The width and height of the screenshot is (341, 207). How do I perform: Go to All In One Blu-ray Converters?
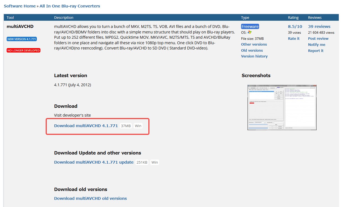pos(70,6)
